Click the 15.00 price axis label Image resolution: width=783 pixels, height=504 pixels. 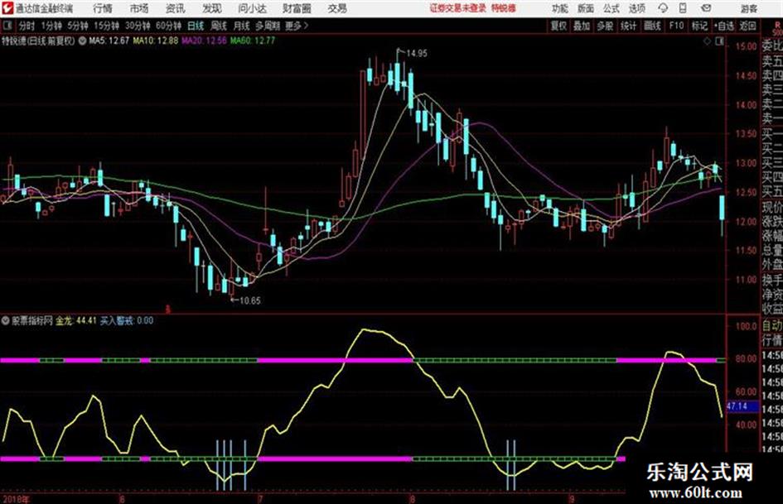(746, 46)
